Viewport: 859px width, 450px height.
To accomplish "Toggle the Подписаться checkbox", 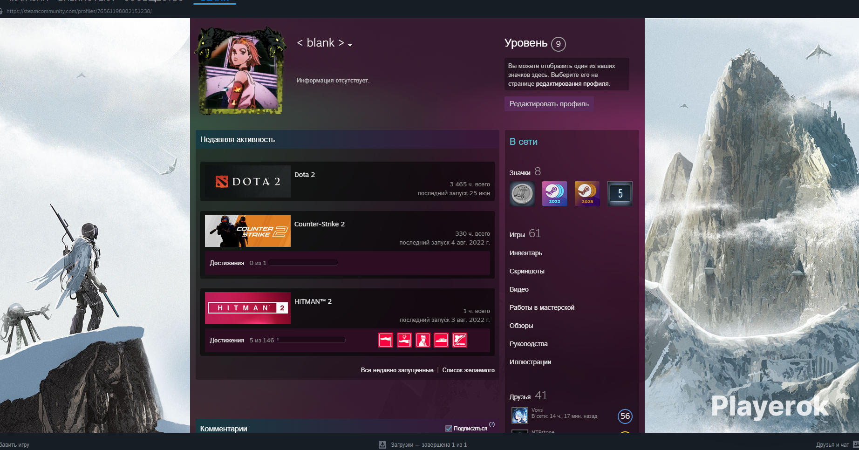I will tap(449, 429).
